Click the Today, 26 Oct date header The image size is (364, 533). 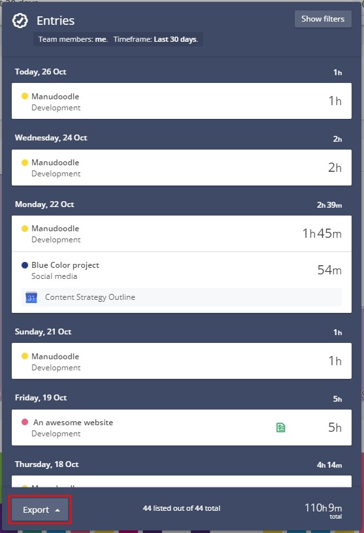pos(41,72)
